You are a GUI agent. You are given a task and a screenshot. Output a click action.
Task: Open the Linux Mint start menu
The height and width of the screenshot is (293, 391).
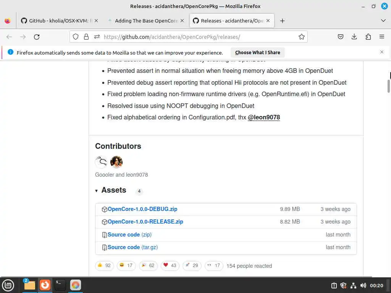(8, 285)
